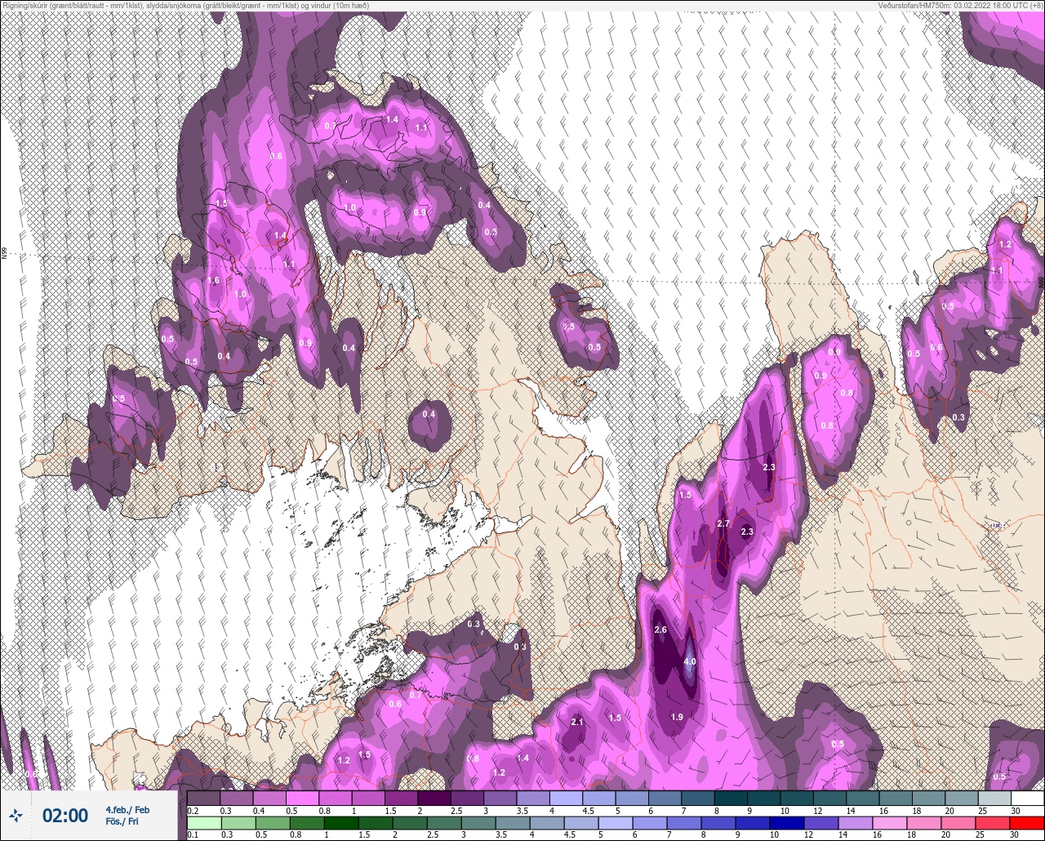Click the N99 label on left map edge
Screen dimensions: 1045x841
click(4, 254)
